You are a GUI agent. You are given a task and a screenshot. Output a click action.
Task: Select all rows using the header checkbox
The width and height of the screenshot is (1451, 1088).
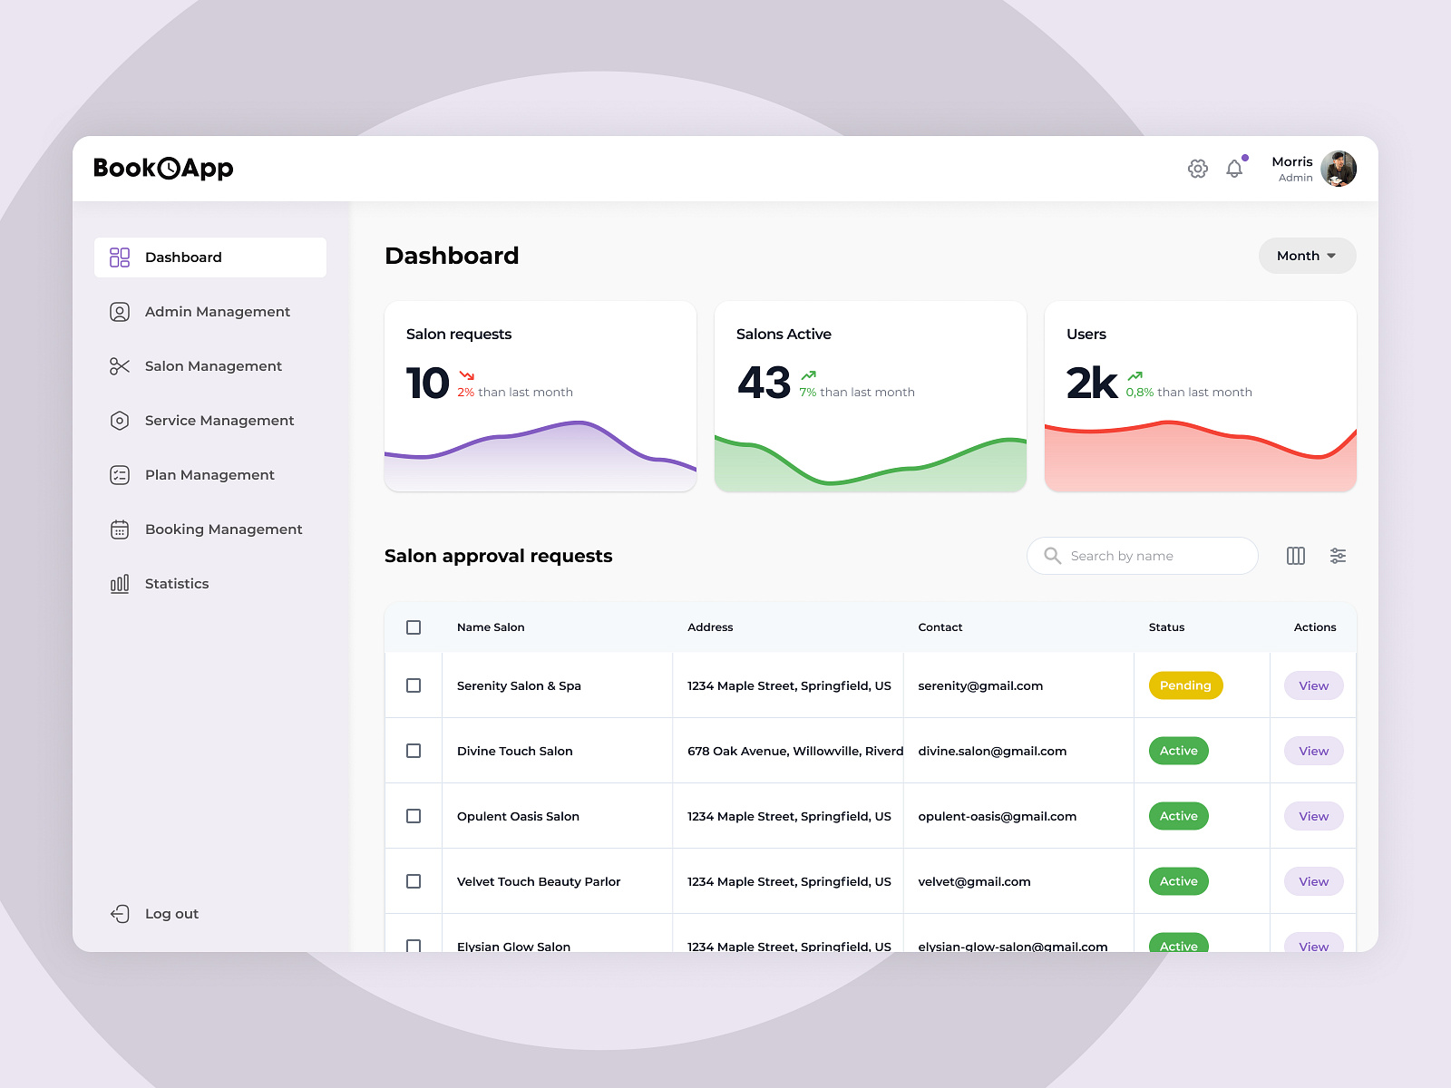pyautogui.click(x=414, y=627)
